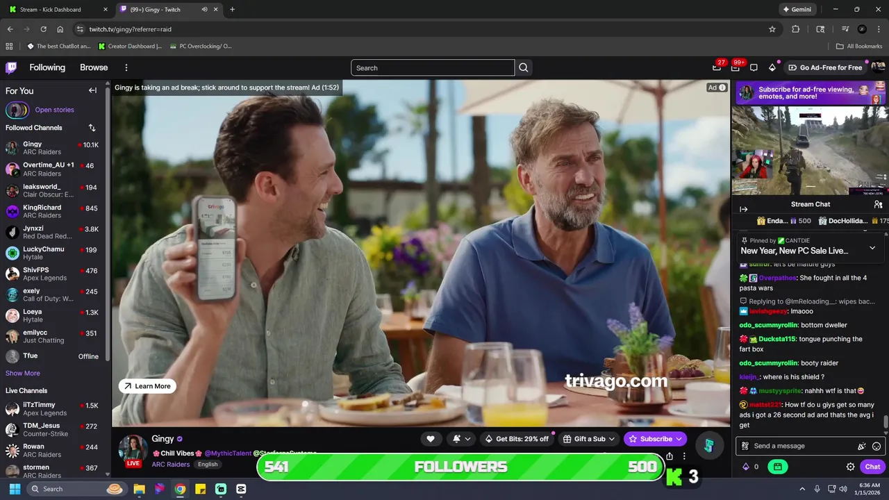The image size is (889, 500).
Task: Open the PC Overclocking bookmark
Action: (x=200, y=47)
